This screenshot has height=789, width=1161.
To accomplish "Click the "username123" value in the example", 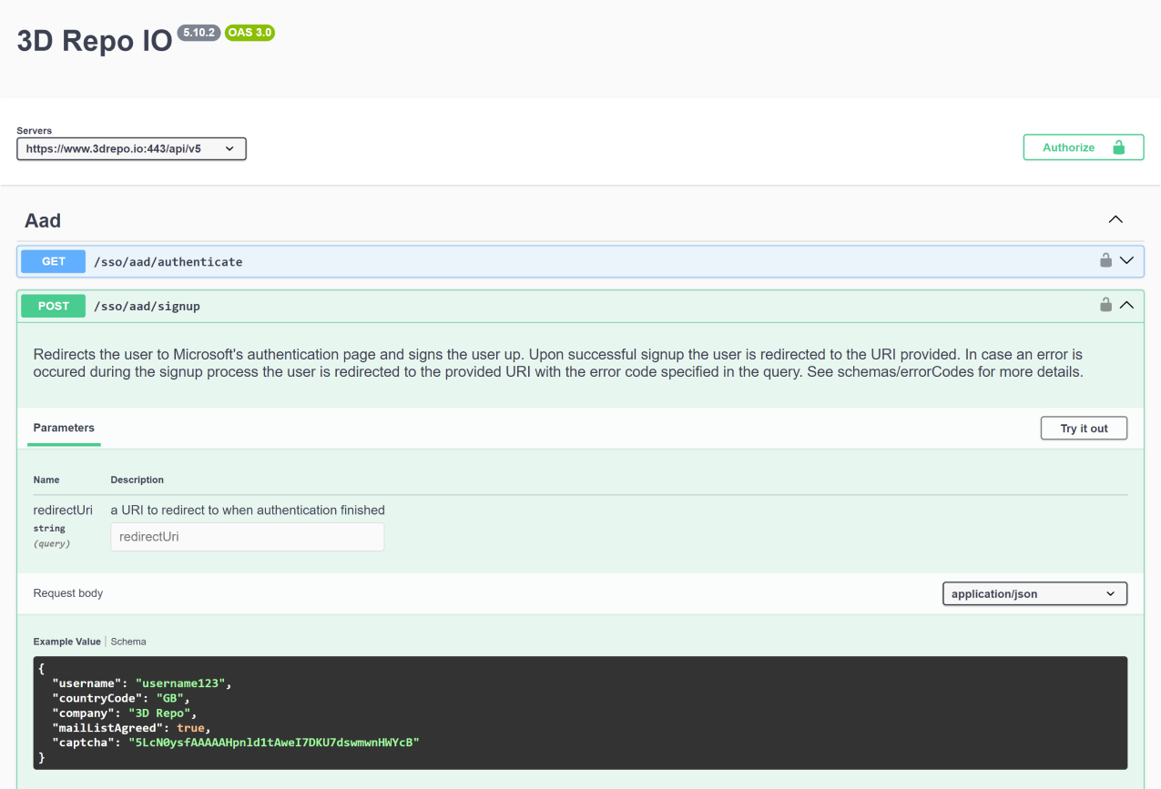I will (x=180, y=683).
